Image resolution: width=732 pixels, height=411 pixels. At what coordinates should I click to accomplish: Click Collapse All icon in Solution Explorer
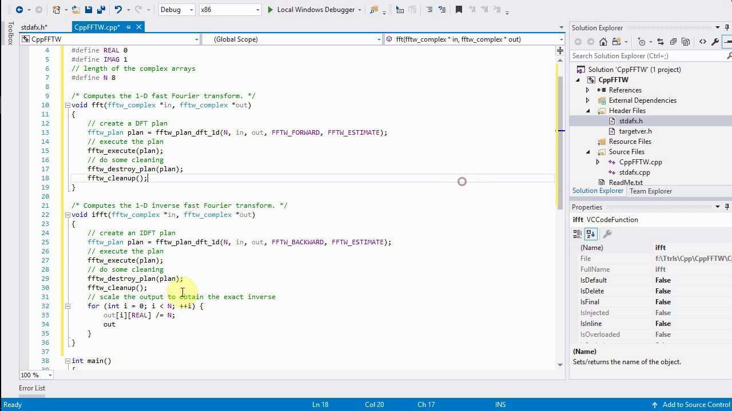click(673, 42)
